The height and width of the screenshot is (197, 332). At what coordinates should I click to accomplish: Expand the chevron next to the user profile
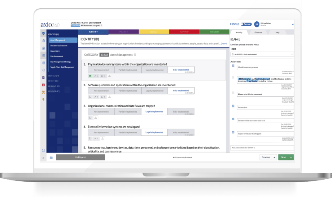click(x=291, y=24)
